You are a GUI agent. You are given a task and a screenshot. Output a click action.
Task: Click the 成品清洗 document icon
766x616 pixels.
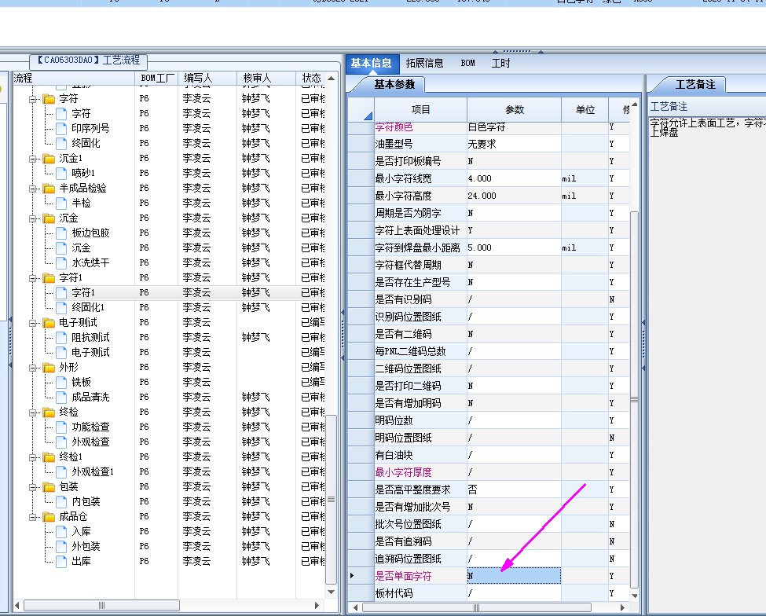[x=61, y=397]
